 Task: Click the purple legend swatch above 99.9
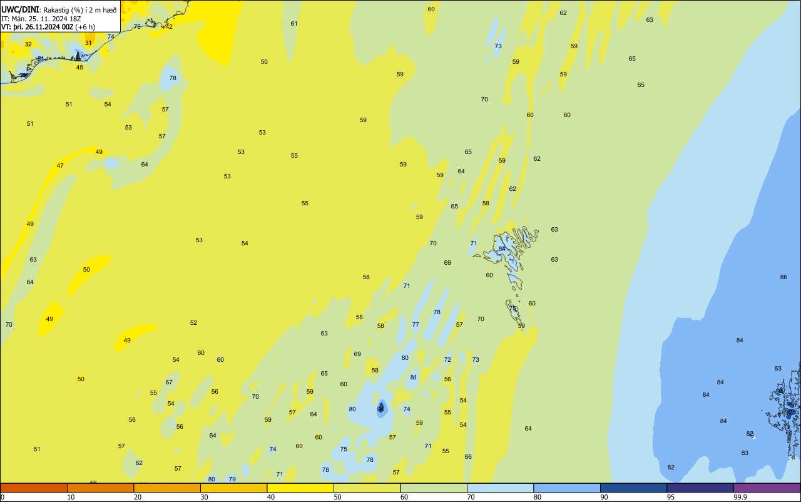767,488
